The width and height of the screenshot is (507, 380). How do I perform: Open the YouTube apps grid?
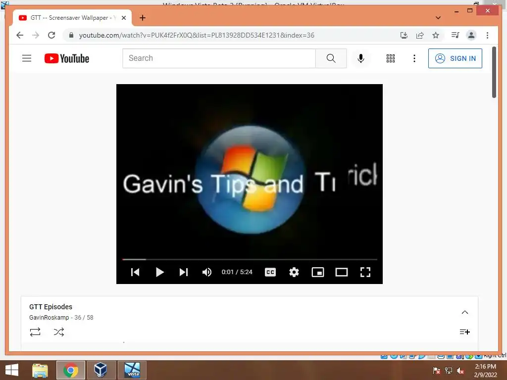pos(391,58)
